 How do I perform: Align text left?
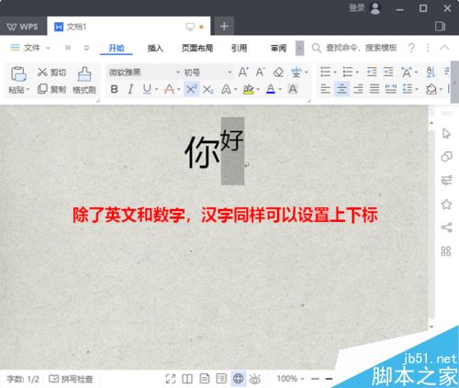[325, 89]
